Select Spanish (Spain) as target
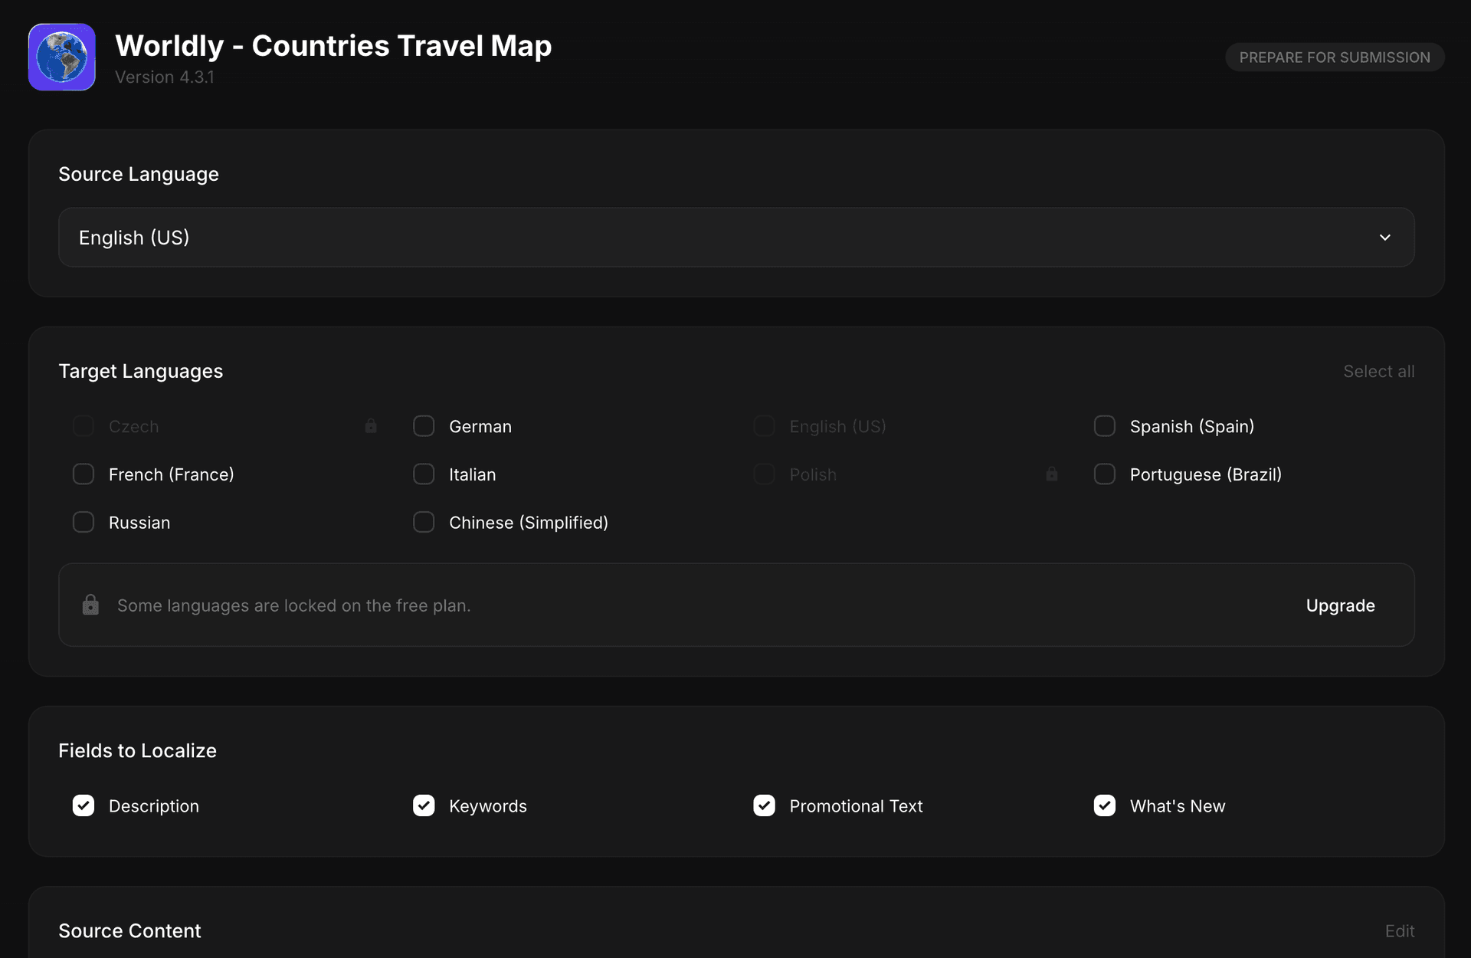The image size is (1471, 958). point(1104,426)
